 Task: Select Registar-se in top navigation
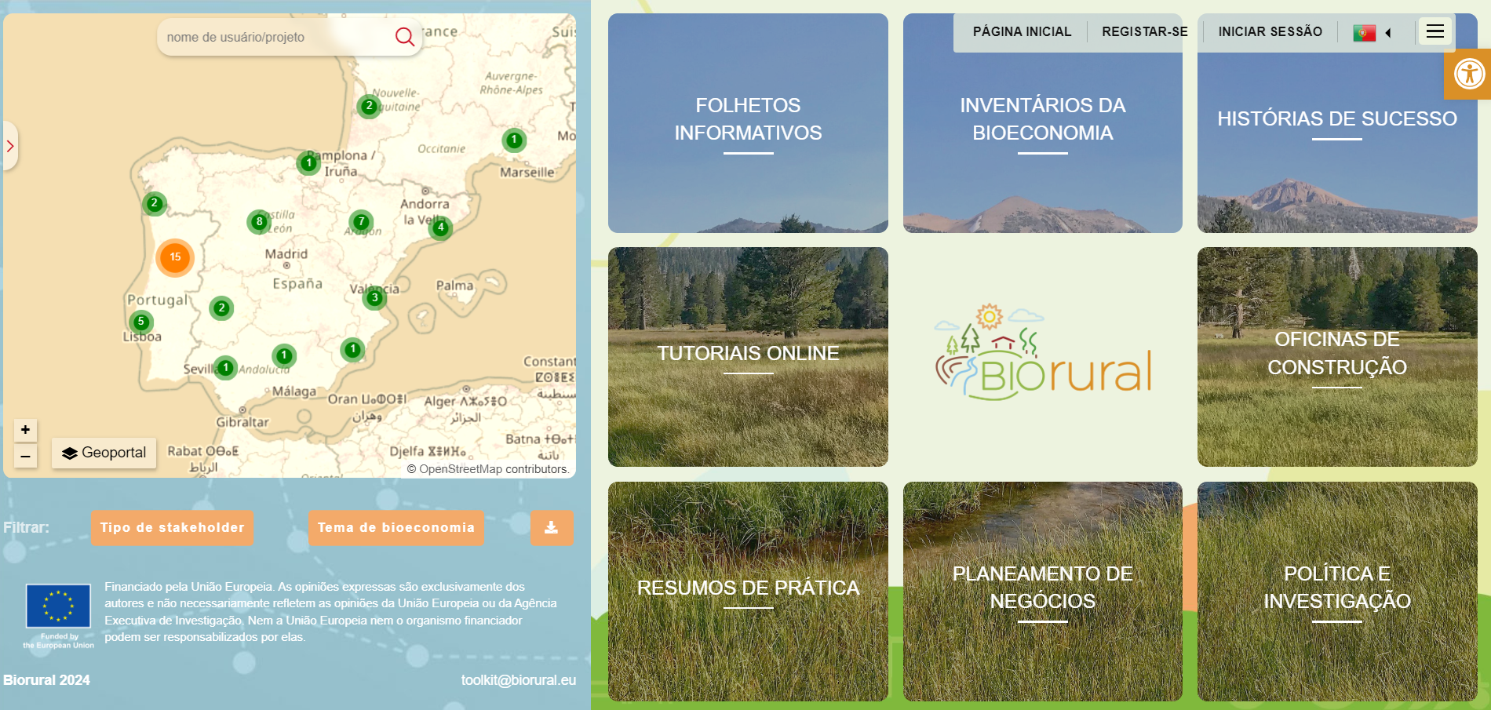[1144, 32]
